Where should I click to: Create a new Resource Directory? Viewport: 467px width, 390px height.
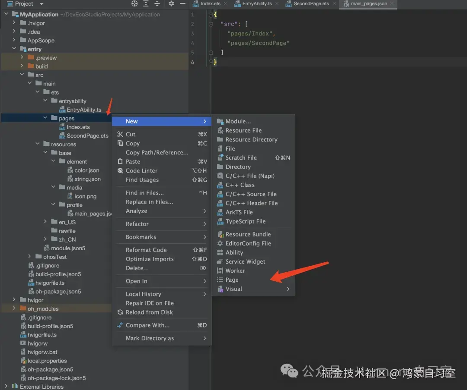pyautogui.click(x=253, y=139)
